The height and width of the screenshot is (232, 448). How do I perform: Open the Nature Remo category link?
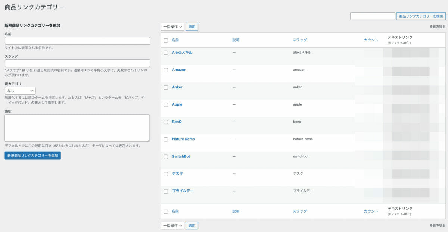[x=183, y=139]
